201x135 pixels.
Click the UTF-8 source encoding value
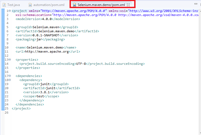pyautogui.click(x=81, y=64)
